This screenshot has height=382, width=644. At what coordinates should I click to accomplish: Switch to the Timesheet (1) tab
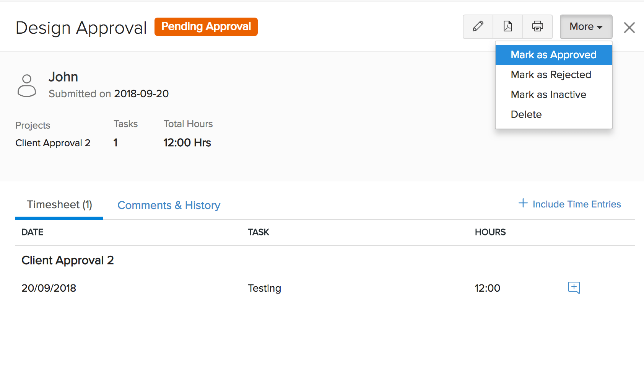(59, 205)
